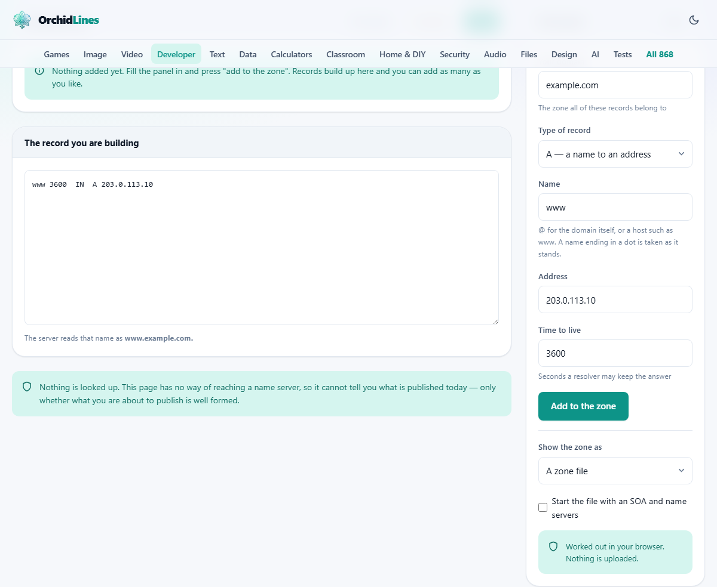The height and width of the screenshot is (587, 717).
Task: Open the Games category
Action: tap(57, 54)
